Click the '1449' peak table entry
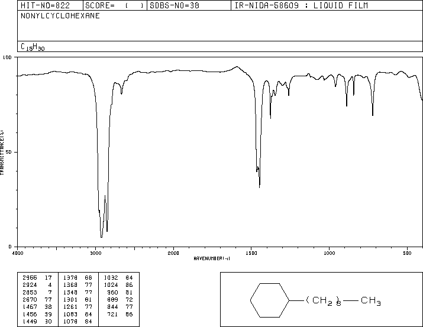 30,321
